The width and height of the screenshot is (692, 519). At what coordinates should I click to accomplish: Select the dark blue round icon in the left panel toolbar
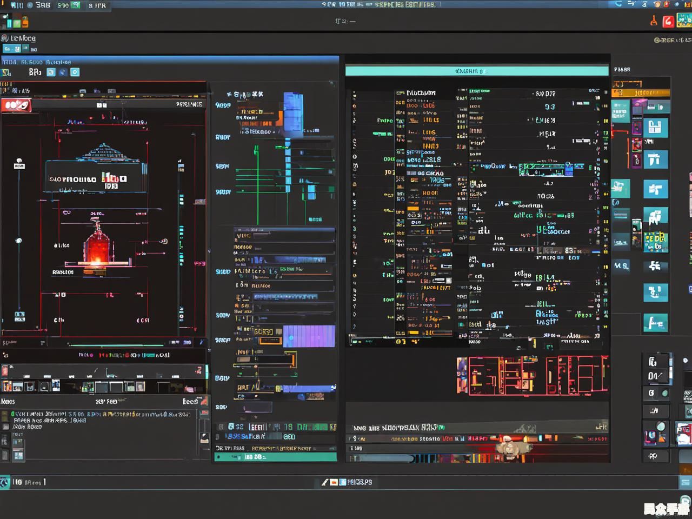point(63,72)
